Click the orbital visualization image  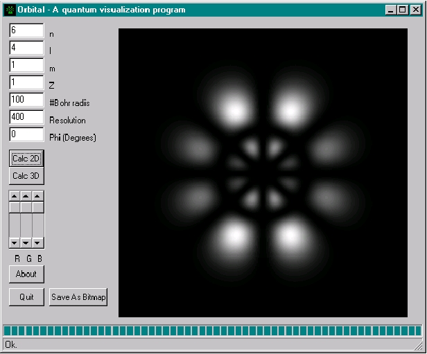point(263,172)
